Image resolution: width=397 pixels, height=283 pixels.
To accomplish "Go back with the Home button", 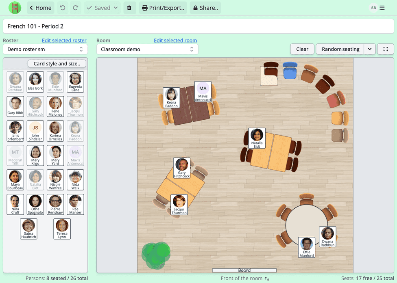I will pyautogui.click(x=40, y=8).
